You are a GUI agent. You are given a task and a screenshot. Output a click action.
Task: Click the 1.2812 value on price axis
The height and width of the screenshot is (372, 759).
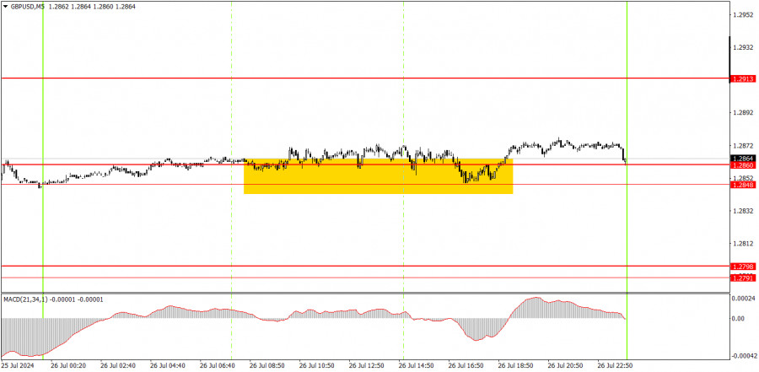(x=744, y=244)
